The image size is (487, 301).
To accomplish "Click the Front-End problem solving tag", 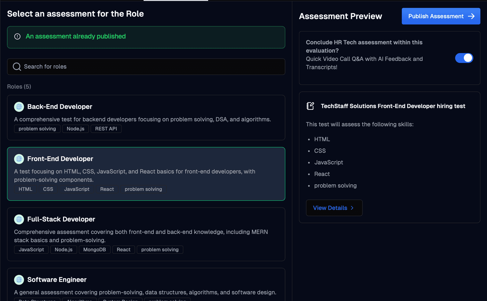I will point(143,189).
